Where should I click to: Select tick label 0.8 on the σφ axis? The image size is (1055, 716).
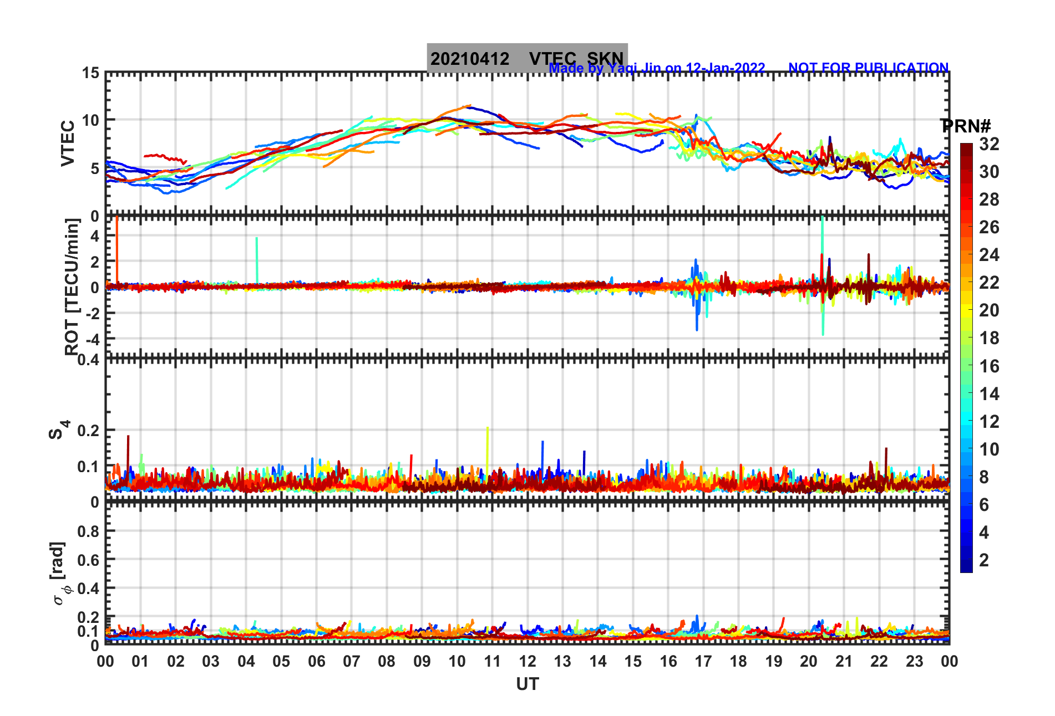pyautogui.click(x=89, y=531)
